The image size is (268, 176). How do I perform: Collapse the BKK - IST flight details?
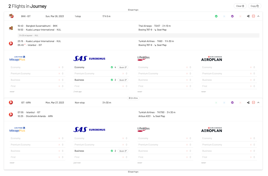tap(258, 16)
